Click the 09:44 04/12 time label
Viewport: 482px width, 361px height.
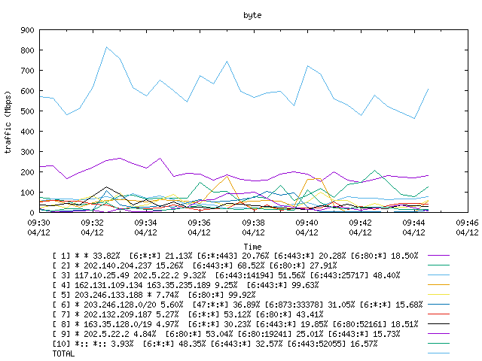coord(413,227)
